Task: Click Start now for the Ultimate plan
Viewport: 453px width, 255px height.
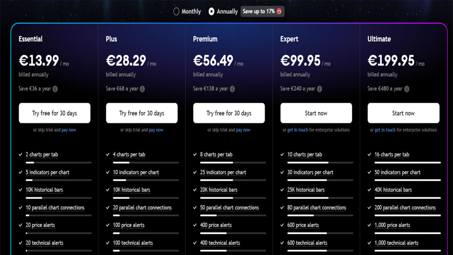Action: coord(403,113)
